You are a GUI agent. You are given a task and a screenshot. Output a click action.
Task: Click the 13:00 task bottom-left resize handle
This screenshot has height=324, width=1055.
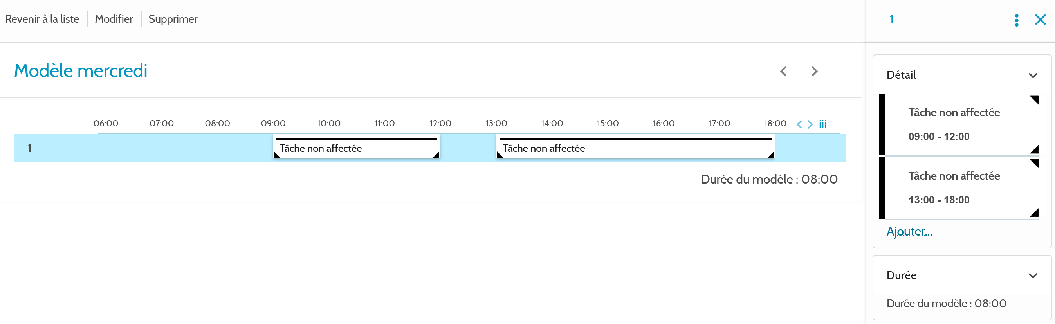click(x=500, y=155)
